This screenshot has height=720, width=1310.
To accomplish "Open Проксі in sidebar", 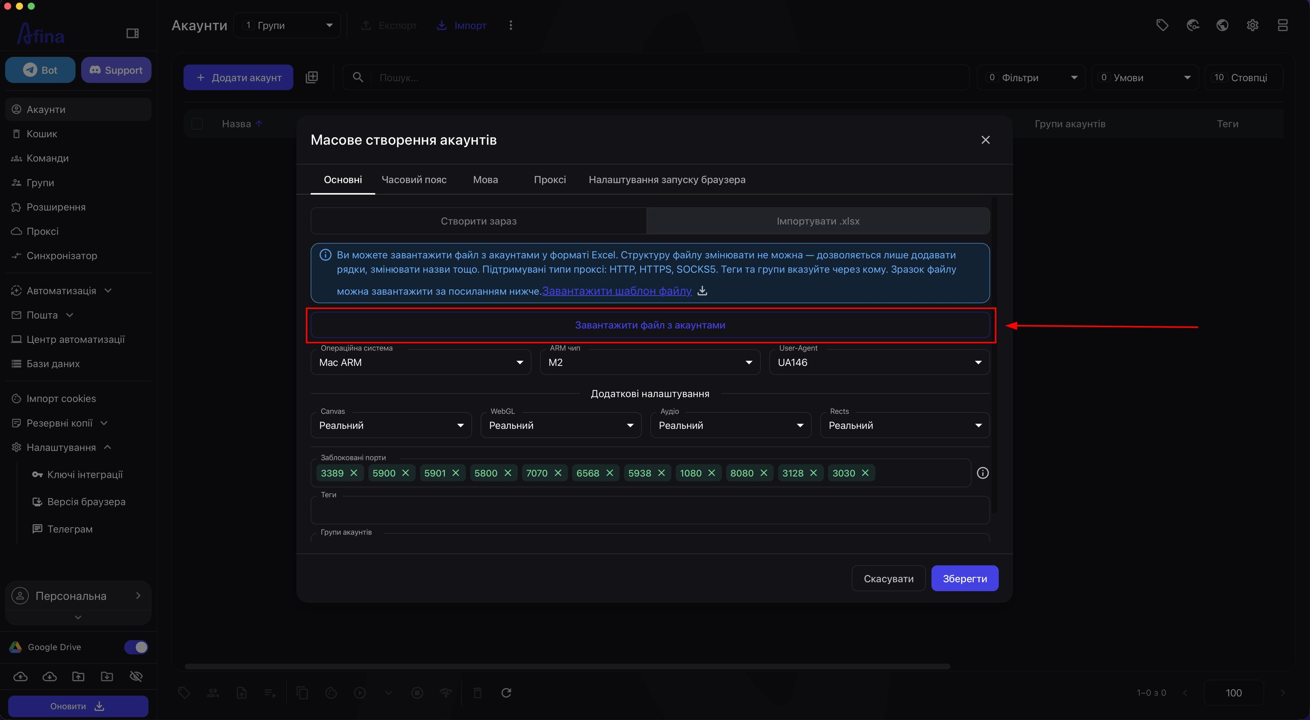I will (x=78, y=231).
